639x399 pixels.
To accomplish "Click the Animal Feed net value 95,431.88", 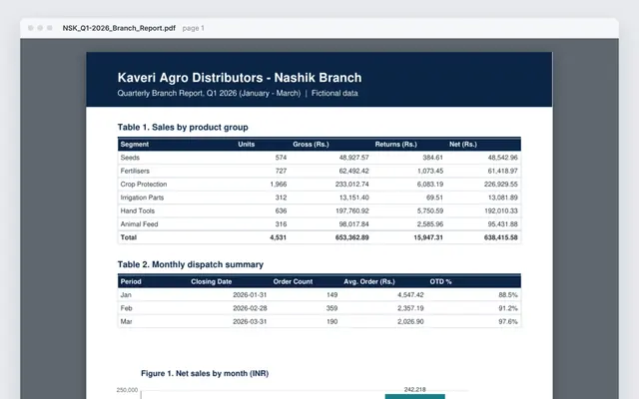I will coord(502,224).
